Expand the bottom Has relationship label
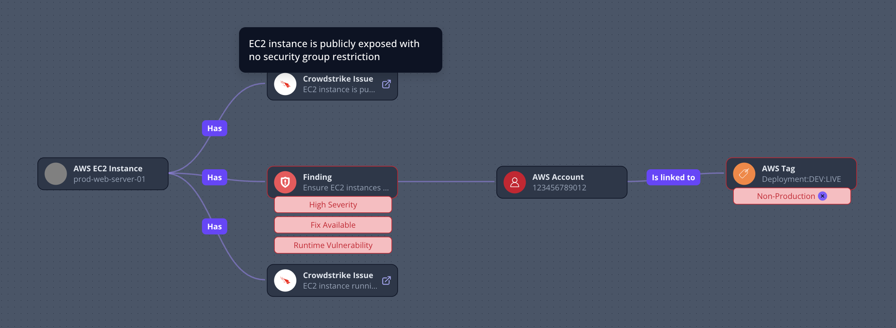 pos(214,226)
